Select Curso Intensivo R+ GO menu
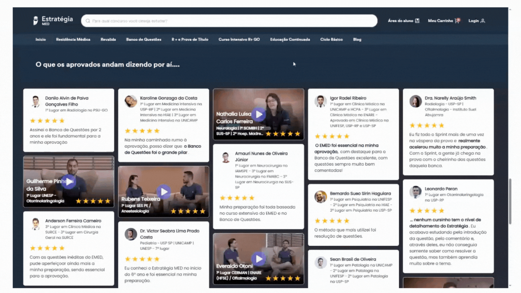521x293 pixels. (239, 39)
